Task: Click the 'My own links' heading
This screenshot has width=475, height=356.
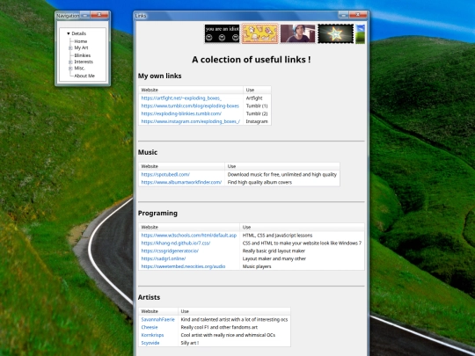Action: 159,76
